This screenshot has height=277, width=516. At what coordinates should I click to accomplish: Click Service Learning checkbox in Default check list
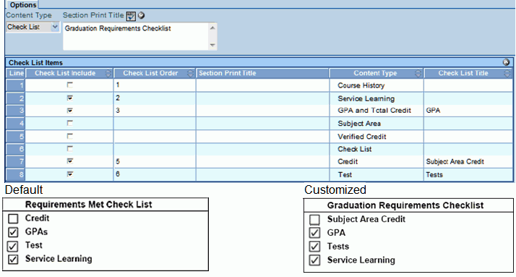click(x=13, y=259)
